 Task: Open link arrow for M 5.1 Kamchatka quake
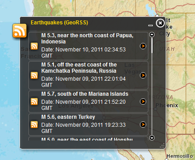pos(143,75)
